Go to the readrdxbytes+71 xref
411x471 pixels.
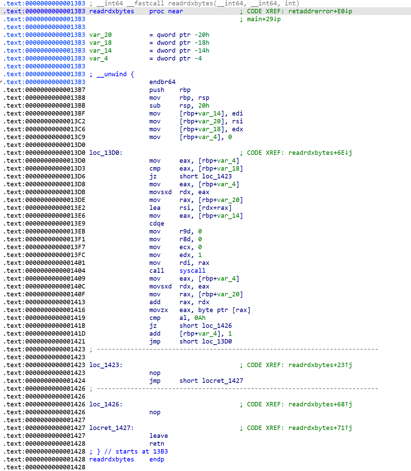pyautogui.click(x=320, y=428)
